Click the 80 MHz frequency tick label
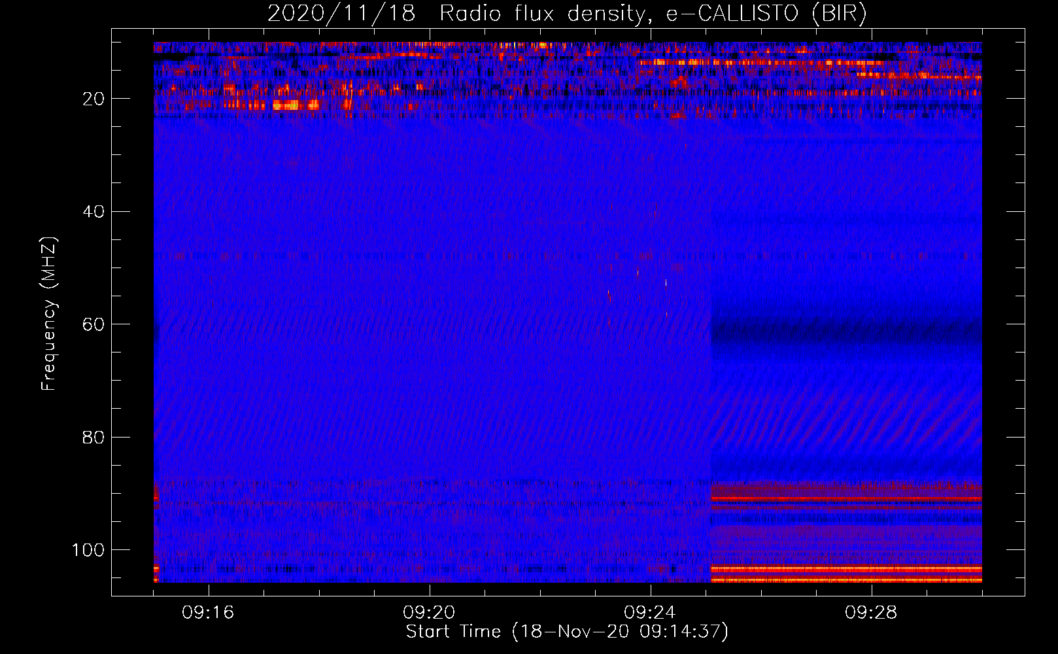 pyautogui.click(x=94, y=438)
